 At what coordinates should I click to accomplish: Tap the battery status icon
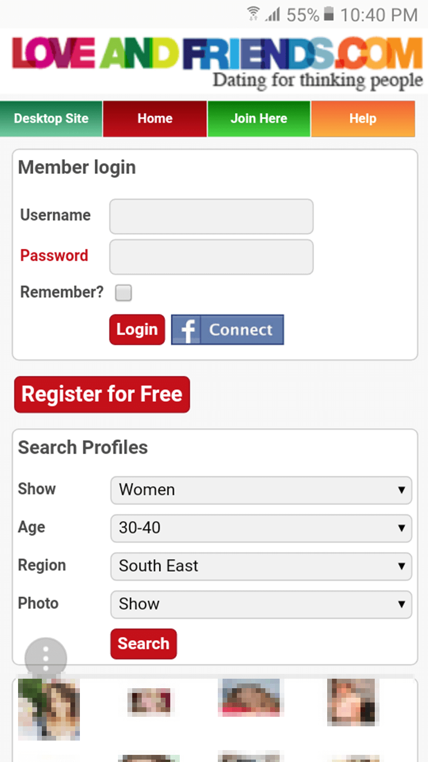coord(329,14)
